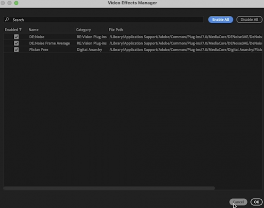The width and height of the screenshot is (264, 208).
Task: Close the window with the red button
Action: point(3,3)
